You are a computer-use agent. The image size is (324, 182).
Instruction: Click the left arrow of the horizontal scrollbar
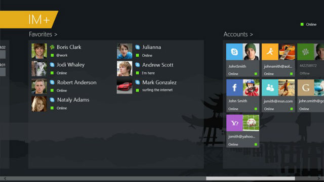coord(5,178)
